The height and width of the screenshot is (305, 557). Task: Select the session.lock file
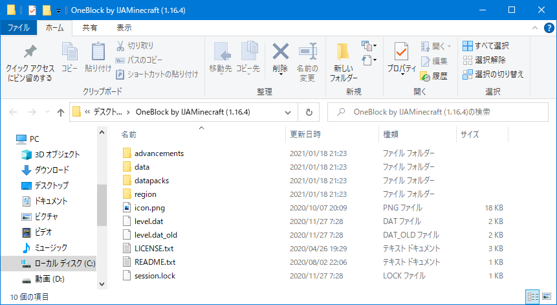coord(155,275)
